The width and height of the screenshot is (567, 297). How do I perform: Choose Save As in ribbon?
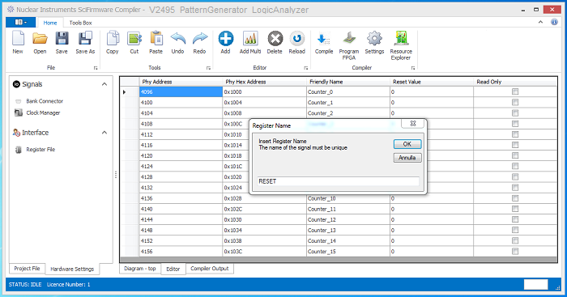point(85,43)
